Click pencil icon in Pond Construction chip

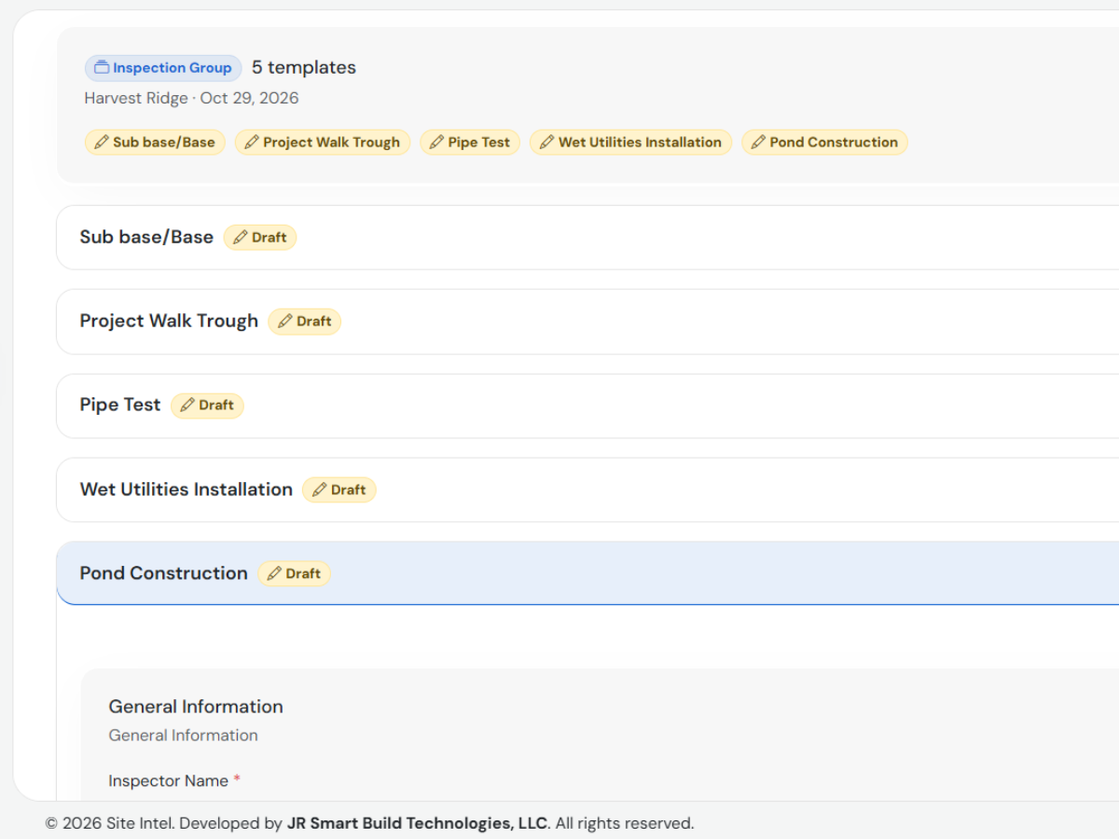(x=758, y=143)
